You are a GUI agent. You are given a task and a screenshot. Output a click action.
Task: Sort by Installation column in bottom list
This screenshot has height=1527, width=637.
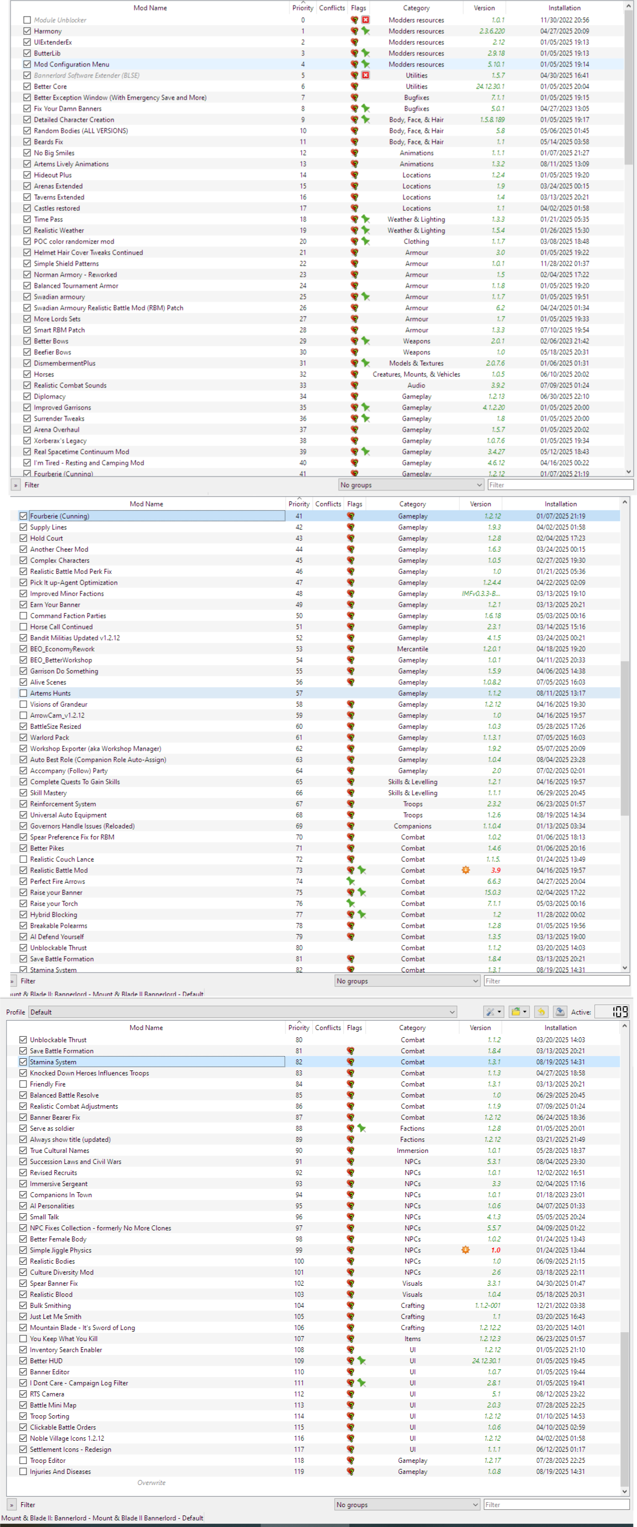coord(561,1028)
